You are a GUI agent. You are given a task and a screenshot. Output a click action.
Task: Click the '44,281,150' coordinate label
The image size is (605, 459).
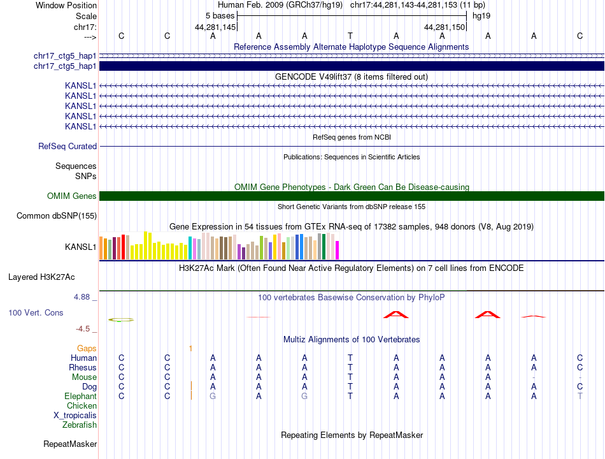[445, 27]
